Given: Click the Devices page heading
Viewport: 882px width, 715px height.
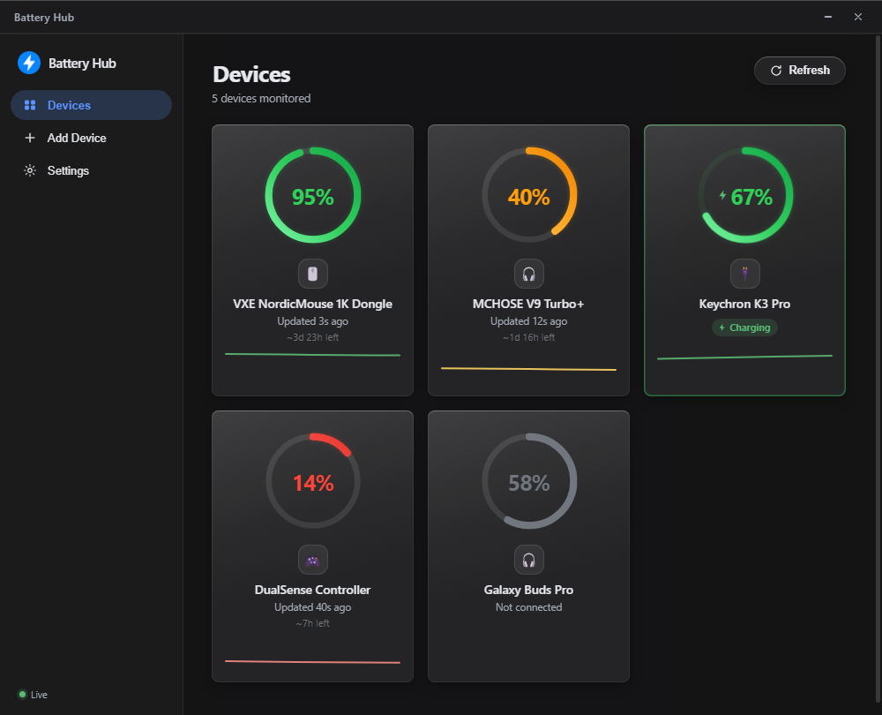Looking at the screenshot, I should 251,74.
